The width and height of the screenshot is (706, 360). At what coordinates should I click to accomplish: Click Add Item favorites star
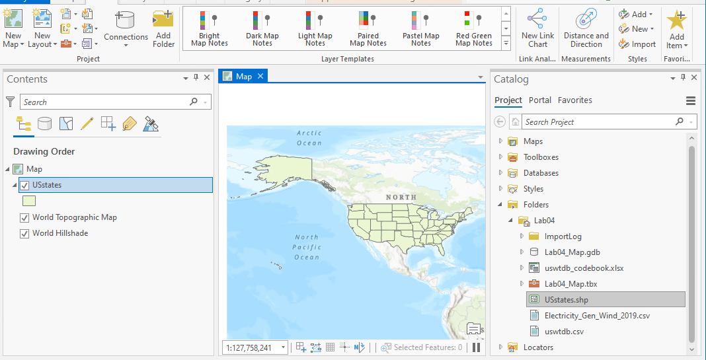point(677,29)
